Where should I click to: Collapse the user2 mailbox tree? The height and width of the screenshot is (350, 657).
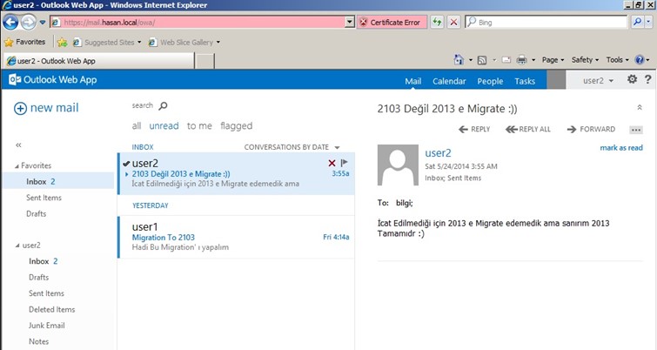pos(17,246)
